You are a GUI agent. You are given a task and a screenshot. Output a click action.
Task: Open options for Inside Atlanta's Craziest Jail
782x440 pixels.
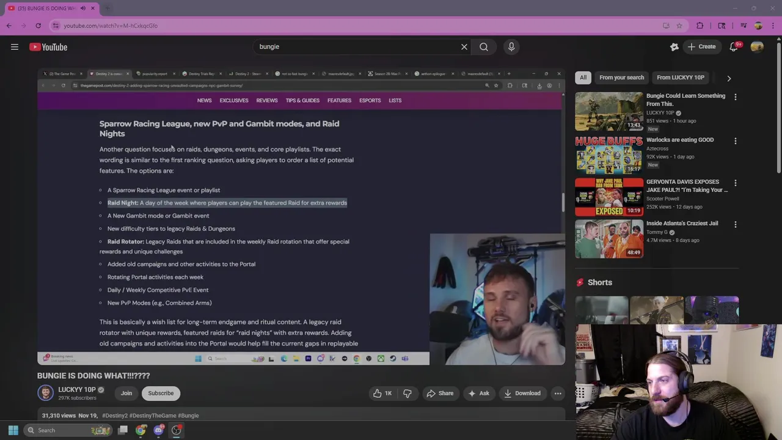(x=735, y=225)
